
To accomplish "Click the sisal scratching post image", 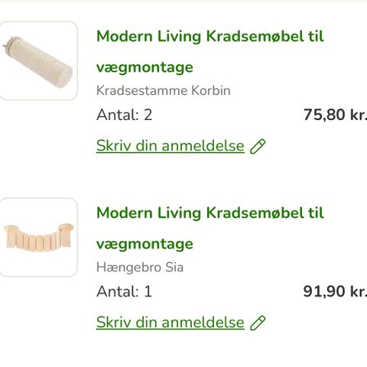I will point(38,62).
